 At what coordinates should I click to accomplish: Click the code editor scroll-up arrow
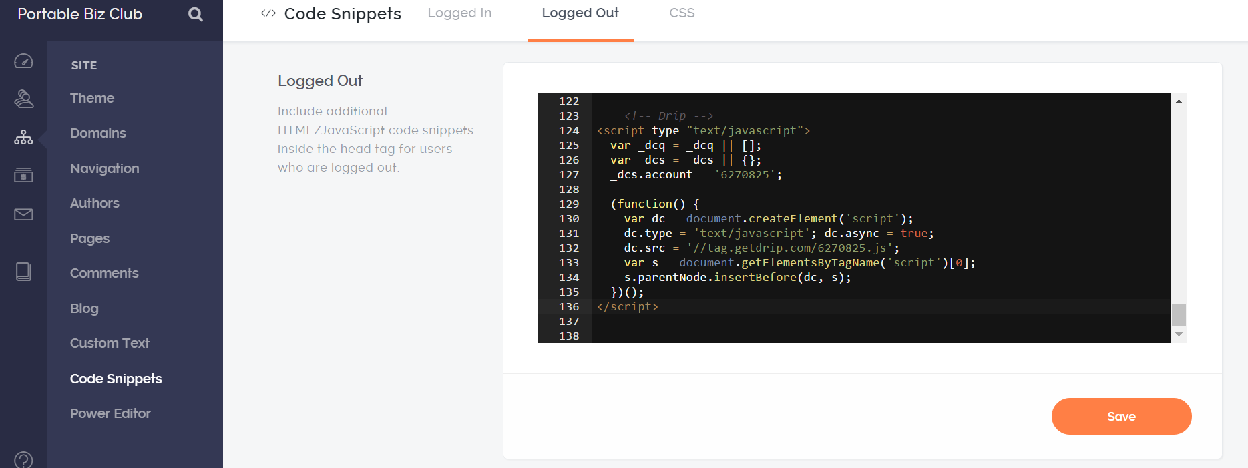[1179, 101]
